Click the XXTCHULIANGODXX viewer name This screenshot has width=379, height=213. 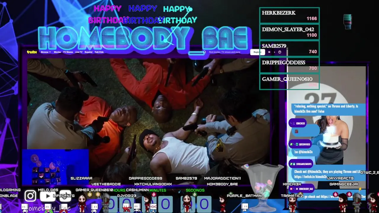(153, 184)
